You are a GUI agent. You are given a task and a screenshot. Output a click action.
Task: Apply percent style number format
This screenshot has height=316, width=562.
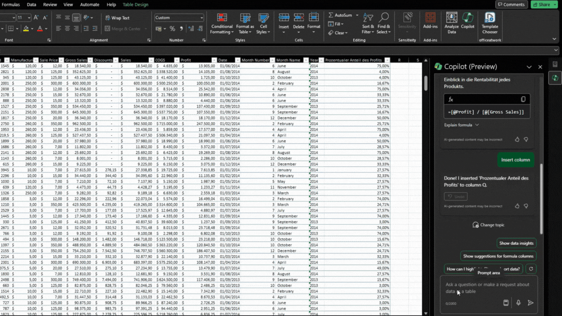[x=172, y=29]
